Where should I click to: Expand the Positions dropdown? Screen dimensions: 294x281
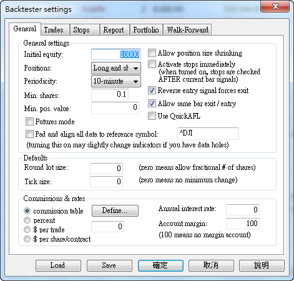click(x=116, y=68)
